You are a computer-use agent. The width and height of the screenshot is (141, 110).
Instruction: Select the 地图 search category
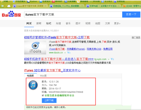coord(98,24)
